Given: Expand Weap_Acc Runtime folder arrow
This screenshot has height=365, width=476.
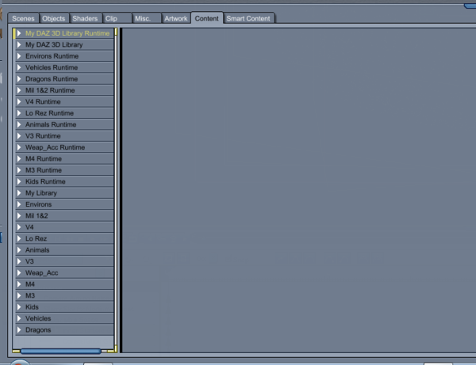Looking at the screenshot, I should 19,147.
